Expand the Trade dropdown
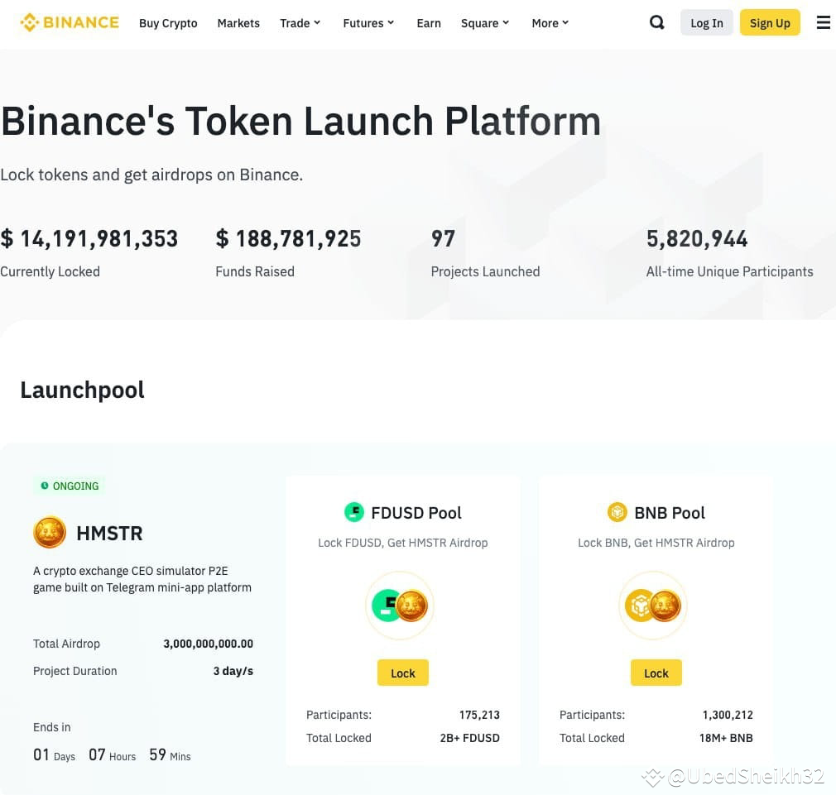836x795 pixels. point(300,23)
